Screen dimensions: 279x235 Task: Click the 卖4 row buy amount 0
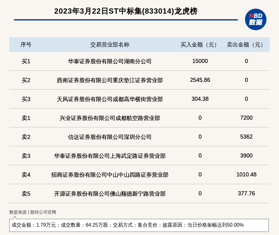pos(200,174)
